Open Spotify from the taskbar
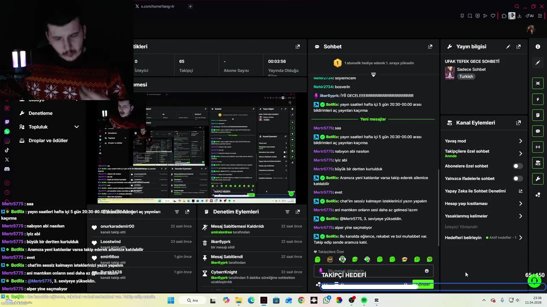 (x=364, y=301)
